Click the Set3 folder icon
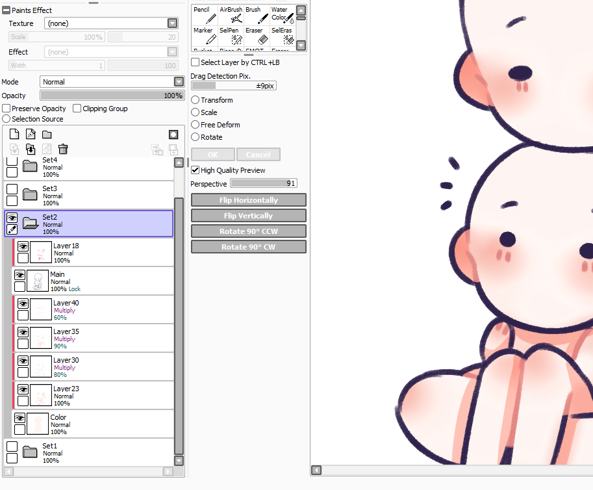The height and width of the screenshot is (490, 593). click(30, 194)
